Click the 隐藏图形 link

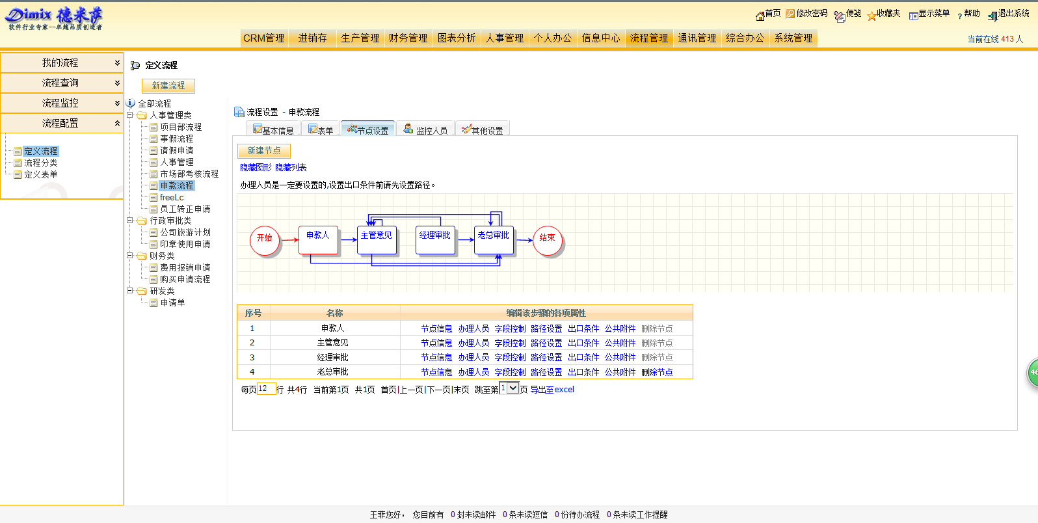256,168
